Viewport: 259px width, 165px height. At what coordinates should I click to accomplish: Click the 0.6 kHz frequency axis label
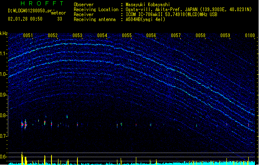[x=4, y=157]
